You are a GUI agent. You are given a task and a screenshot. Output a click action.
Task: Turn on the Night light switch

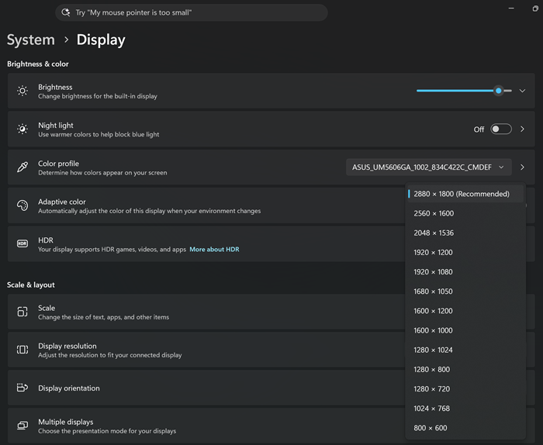501,129
